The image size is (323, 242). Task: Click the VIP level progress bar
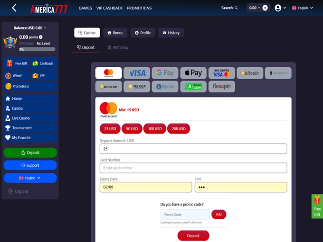(x=37, y=49)
